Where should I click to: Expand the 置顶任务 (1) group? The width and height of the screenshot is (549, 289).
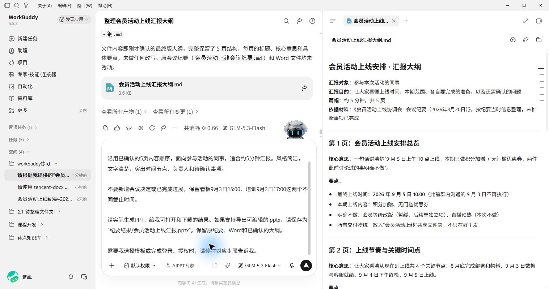[x=23, y=127]
